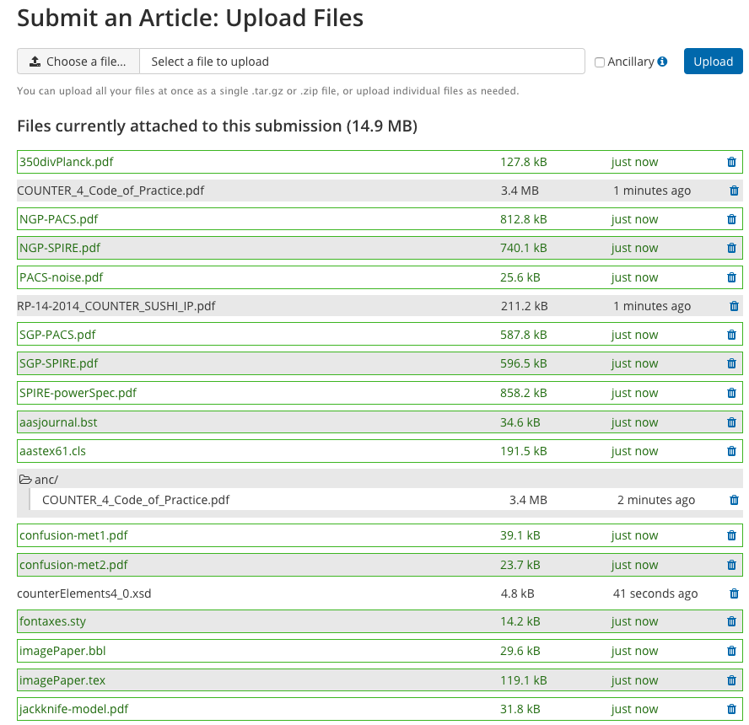Click the 127.8 kB size value
The width and height of the screenshot is (749, 725).
point(524,162)
